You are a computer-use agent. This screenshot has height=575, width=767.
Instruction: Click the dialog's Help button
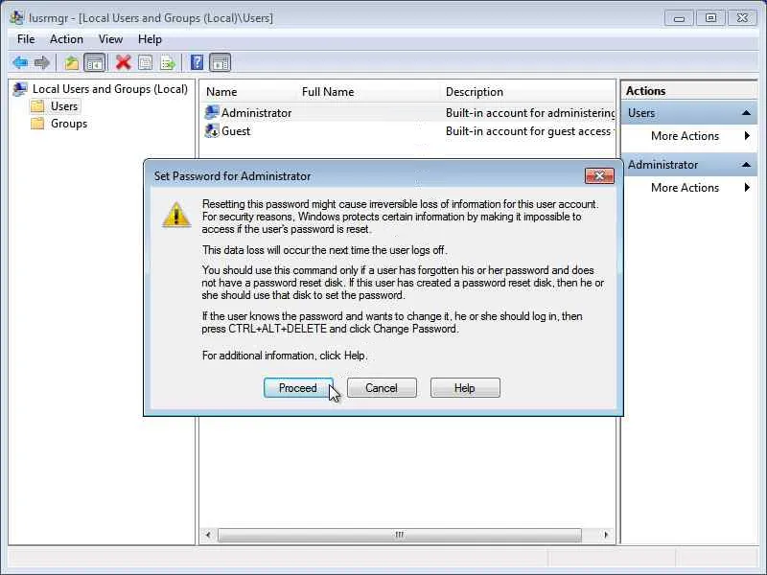[x=465, y=388]
